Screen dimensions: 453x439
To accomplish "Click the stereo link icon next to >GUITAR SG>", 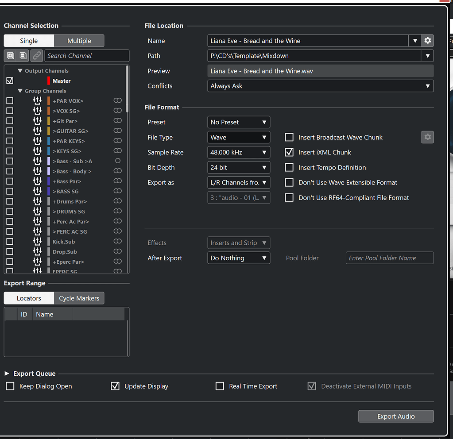I will 117,131.
